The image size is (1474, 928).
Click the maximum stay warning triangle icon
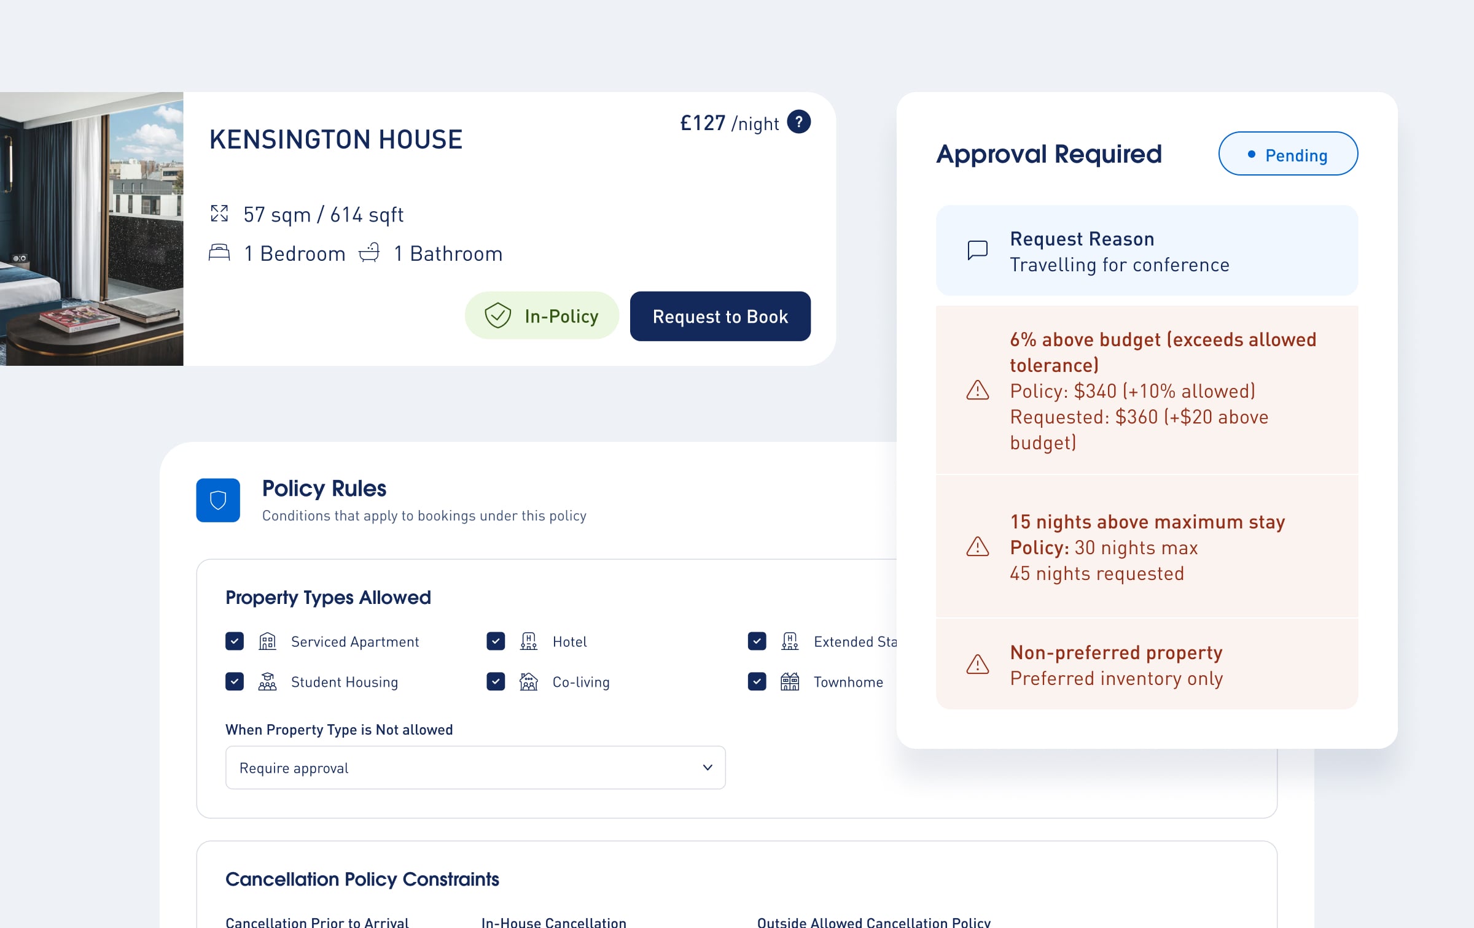pyautogui.click(x=977, y=546)
